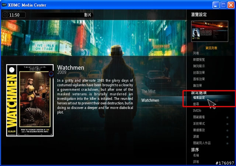The height and width of the screenshot is (166, 236).
Task: Sort by 評等 under 排序
Action: (x=196, y=162)
